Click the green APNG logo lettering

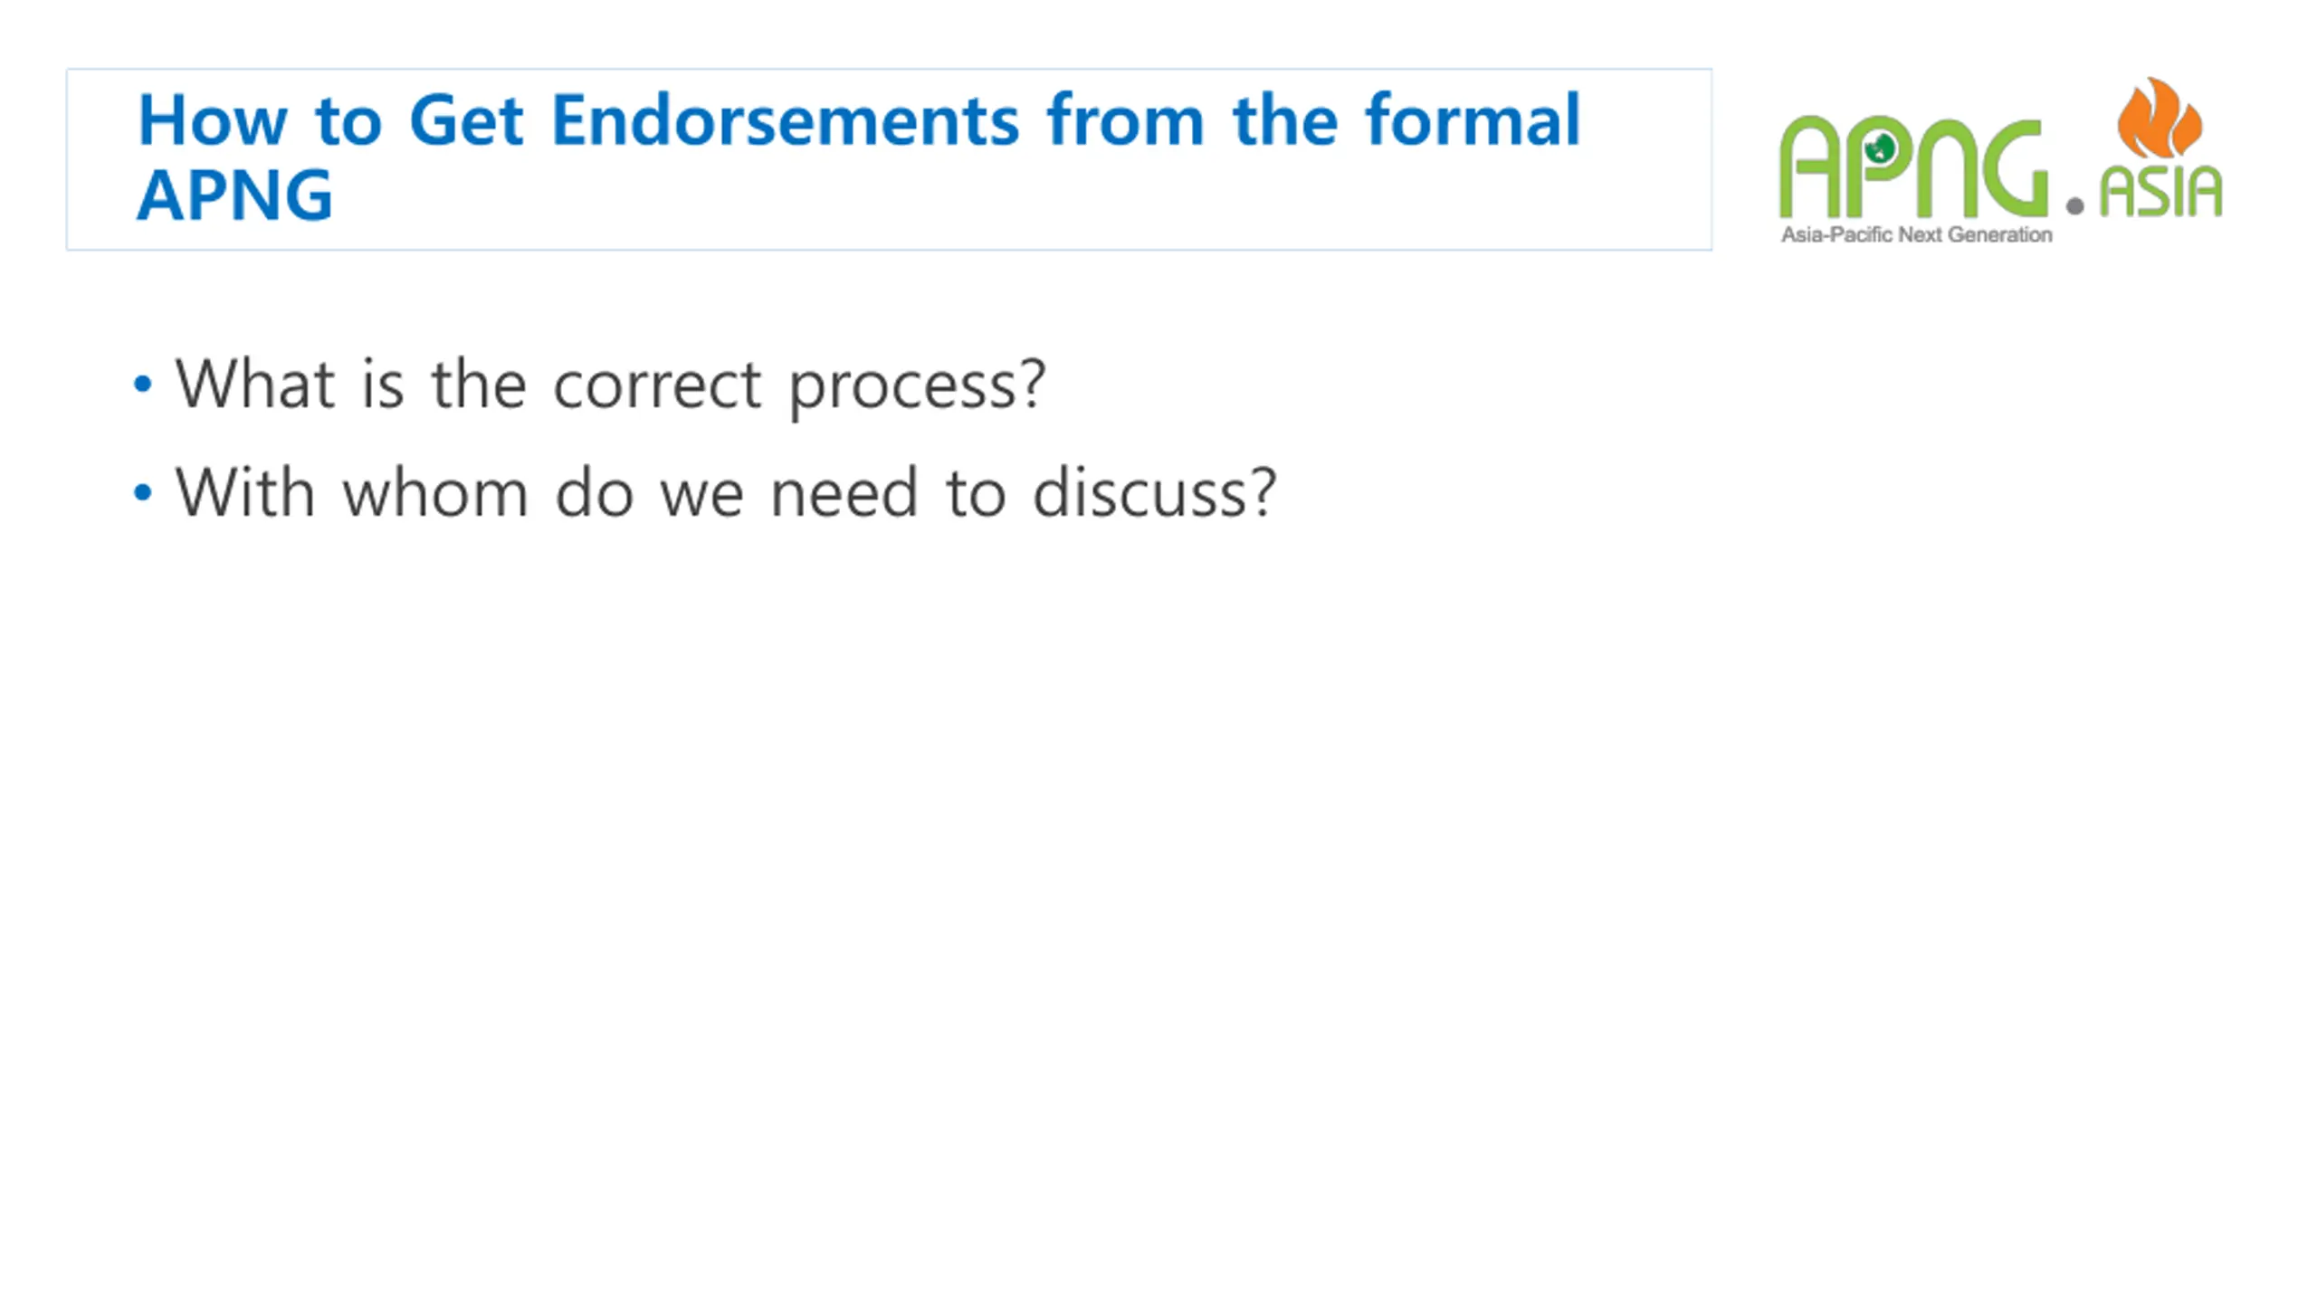[x=1912, y=166]
